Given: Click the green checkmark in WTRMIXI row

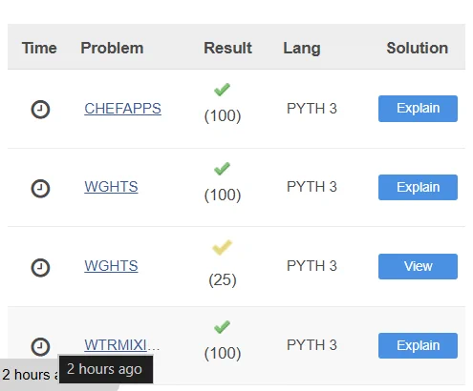Looking at the screenshot, I should tap(222, 327).
